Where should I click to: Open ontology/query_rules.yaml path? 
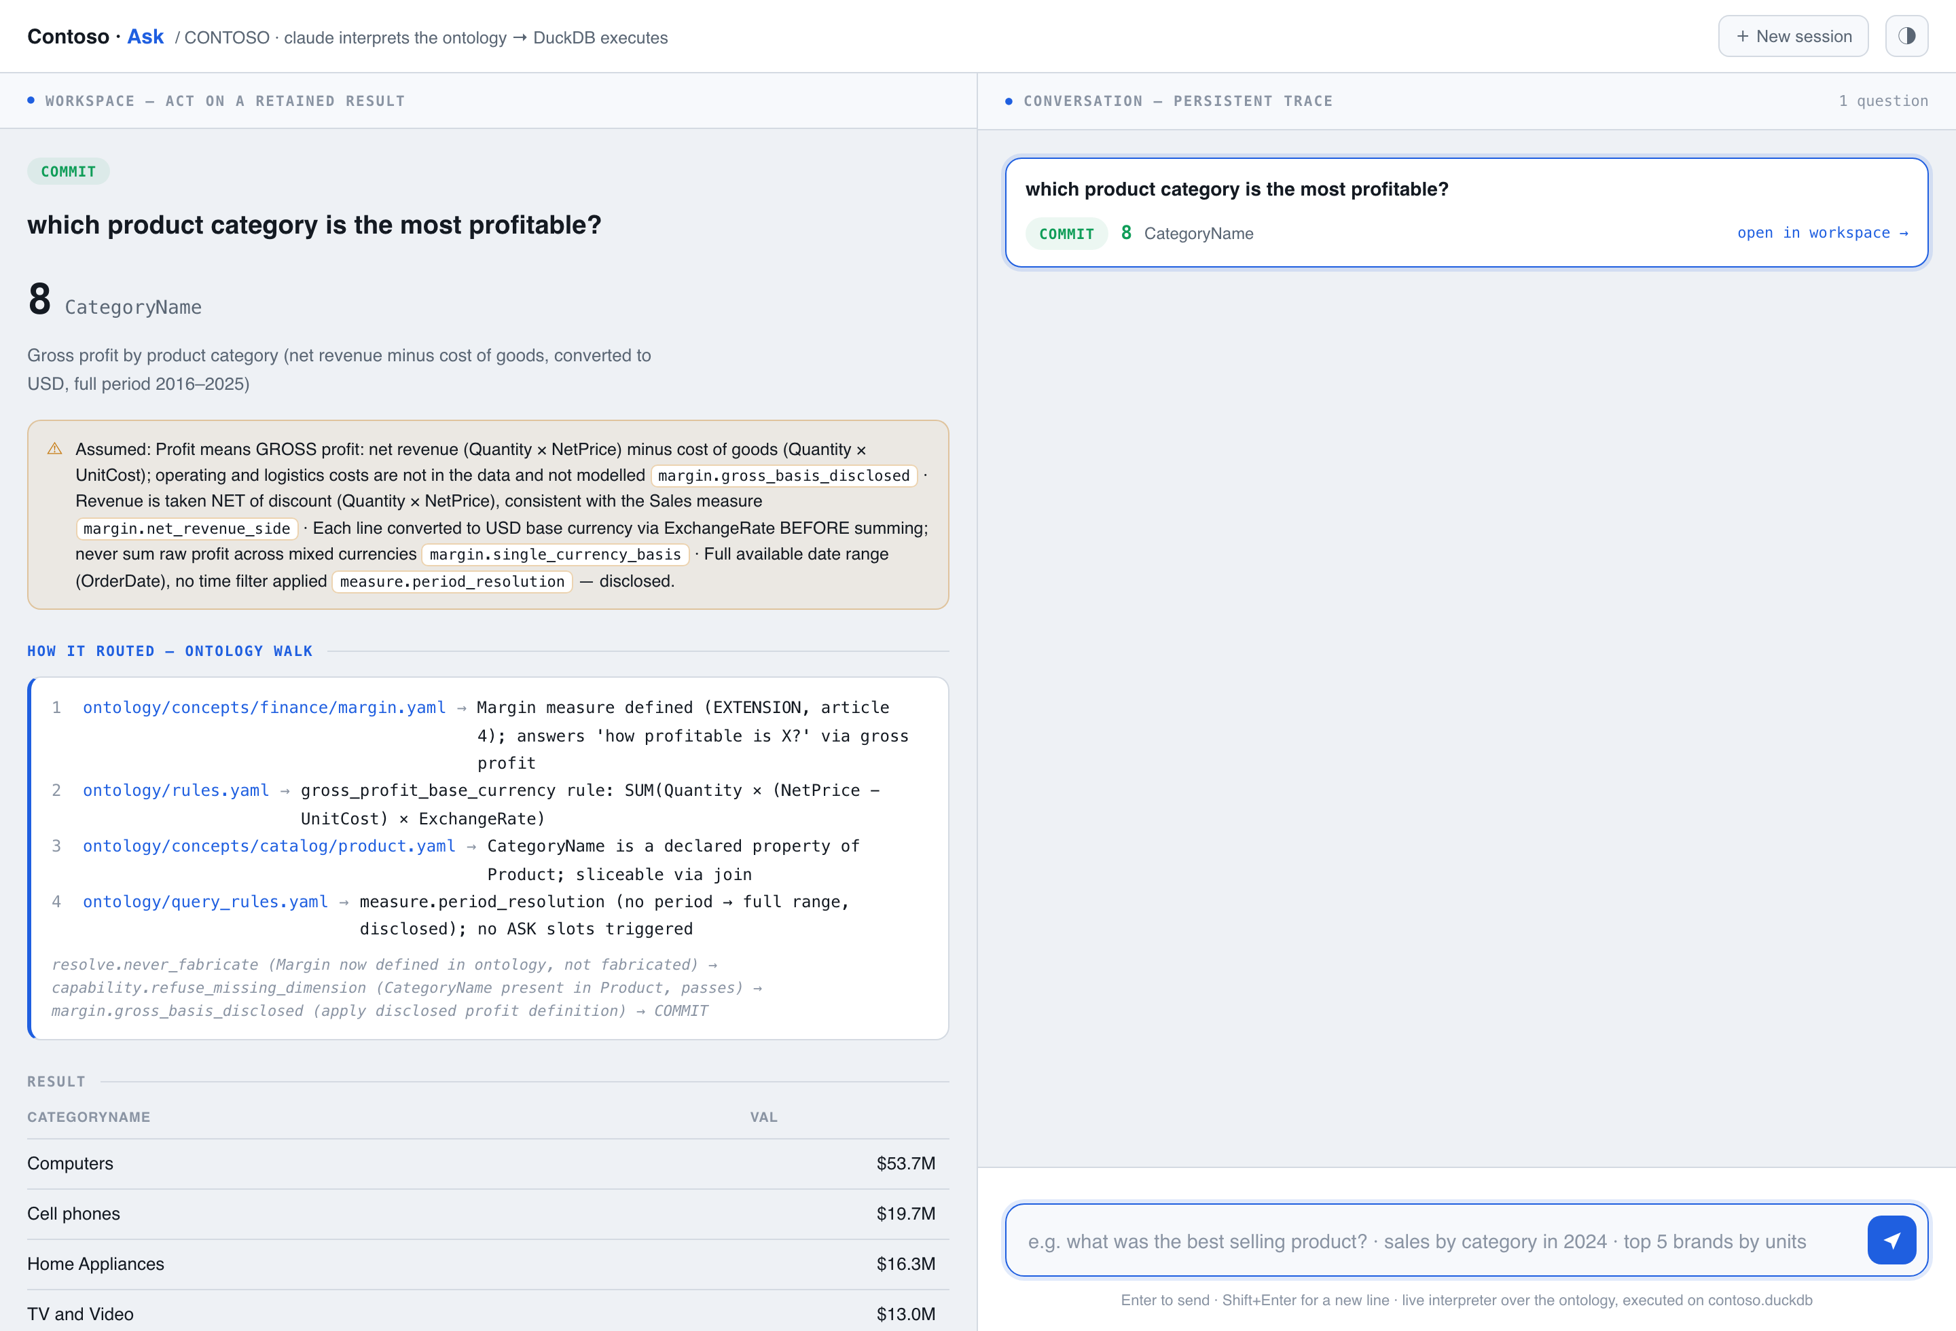[205, 901]
